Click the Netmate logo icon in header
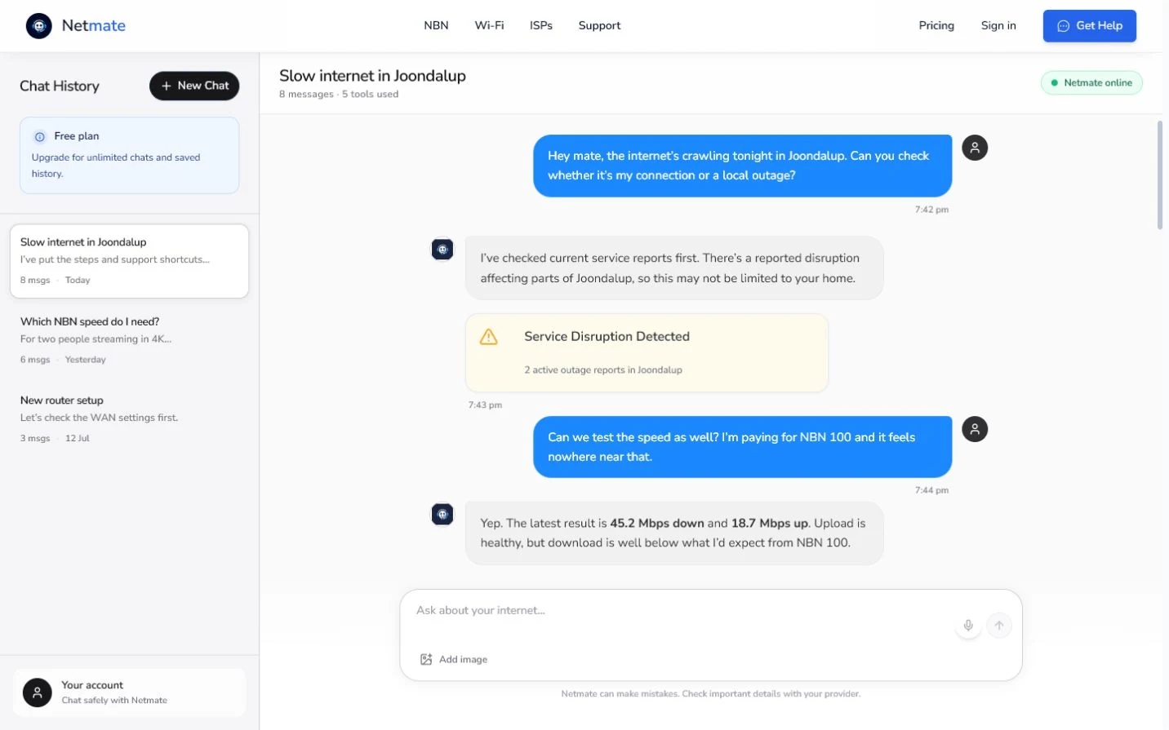The width and height of the screenshot is (1169, 730). click(38, 26)
